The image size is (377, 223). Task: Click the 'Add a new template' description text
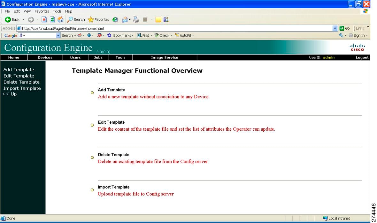(154, 96)
